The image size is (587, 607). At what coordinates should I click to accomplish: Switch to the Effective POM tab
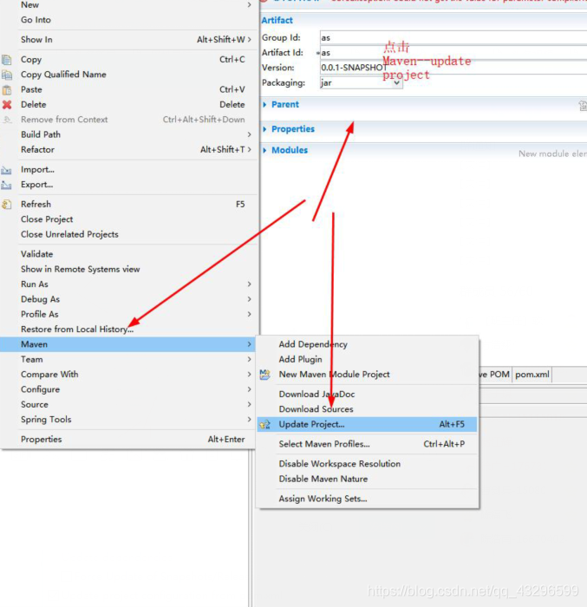coord(495,375)
